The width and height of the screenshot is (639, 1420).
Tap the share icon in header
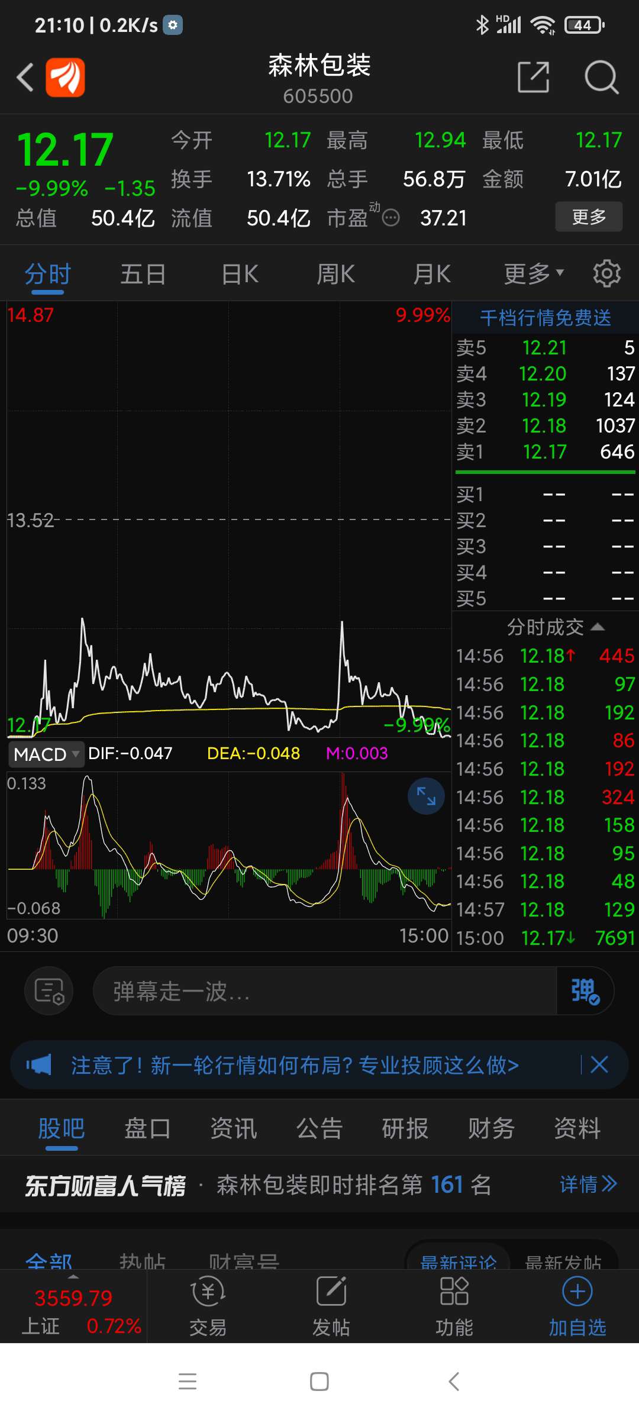click(533, 77)
